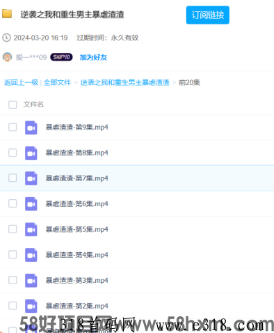
Task: Click video icon of 暴虐渣渣-第9集.mp4
Action: point(31,127)
